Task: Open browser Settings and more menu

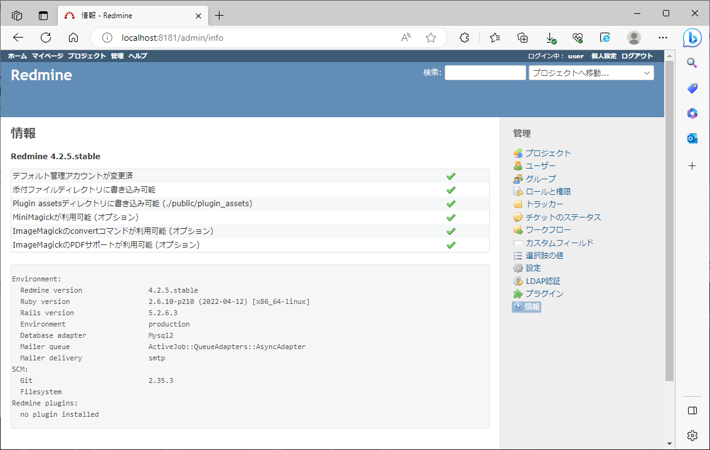Action: [x=663, y=38]
